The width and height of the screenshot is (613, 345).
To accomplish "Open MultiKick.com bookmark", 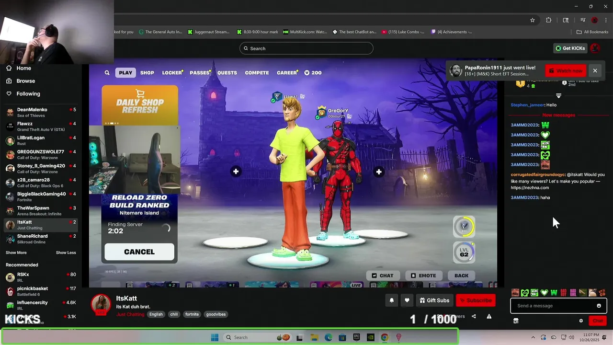I will point(305,32).
